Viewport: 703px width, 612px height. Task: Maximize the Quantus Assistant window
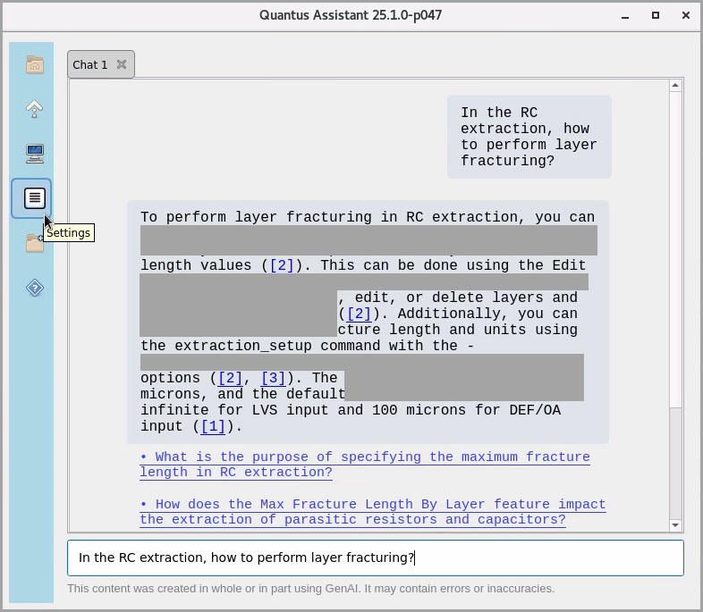pyautogui.click(x=655, y=16)
